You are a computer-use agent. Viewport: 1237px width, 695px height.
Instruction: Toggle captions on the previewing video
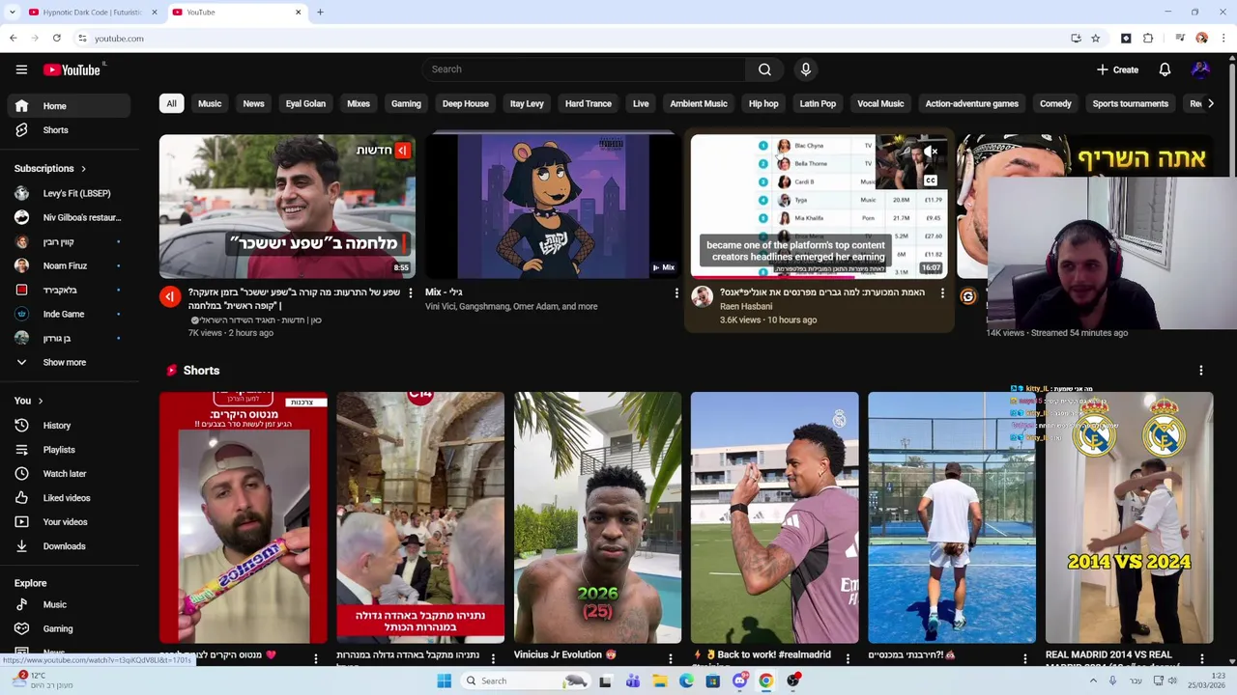[931, 181]
